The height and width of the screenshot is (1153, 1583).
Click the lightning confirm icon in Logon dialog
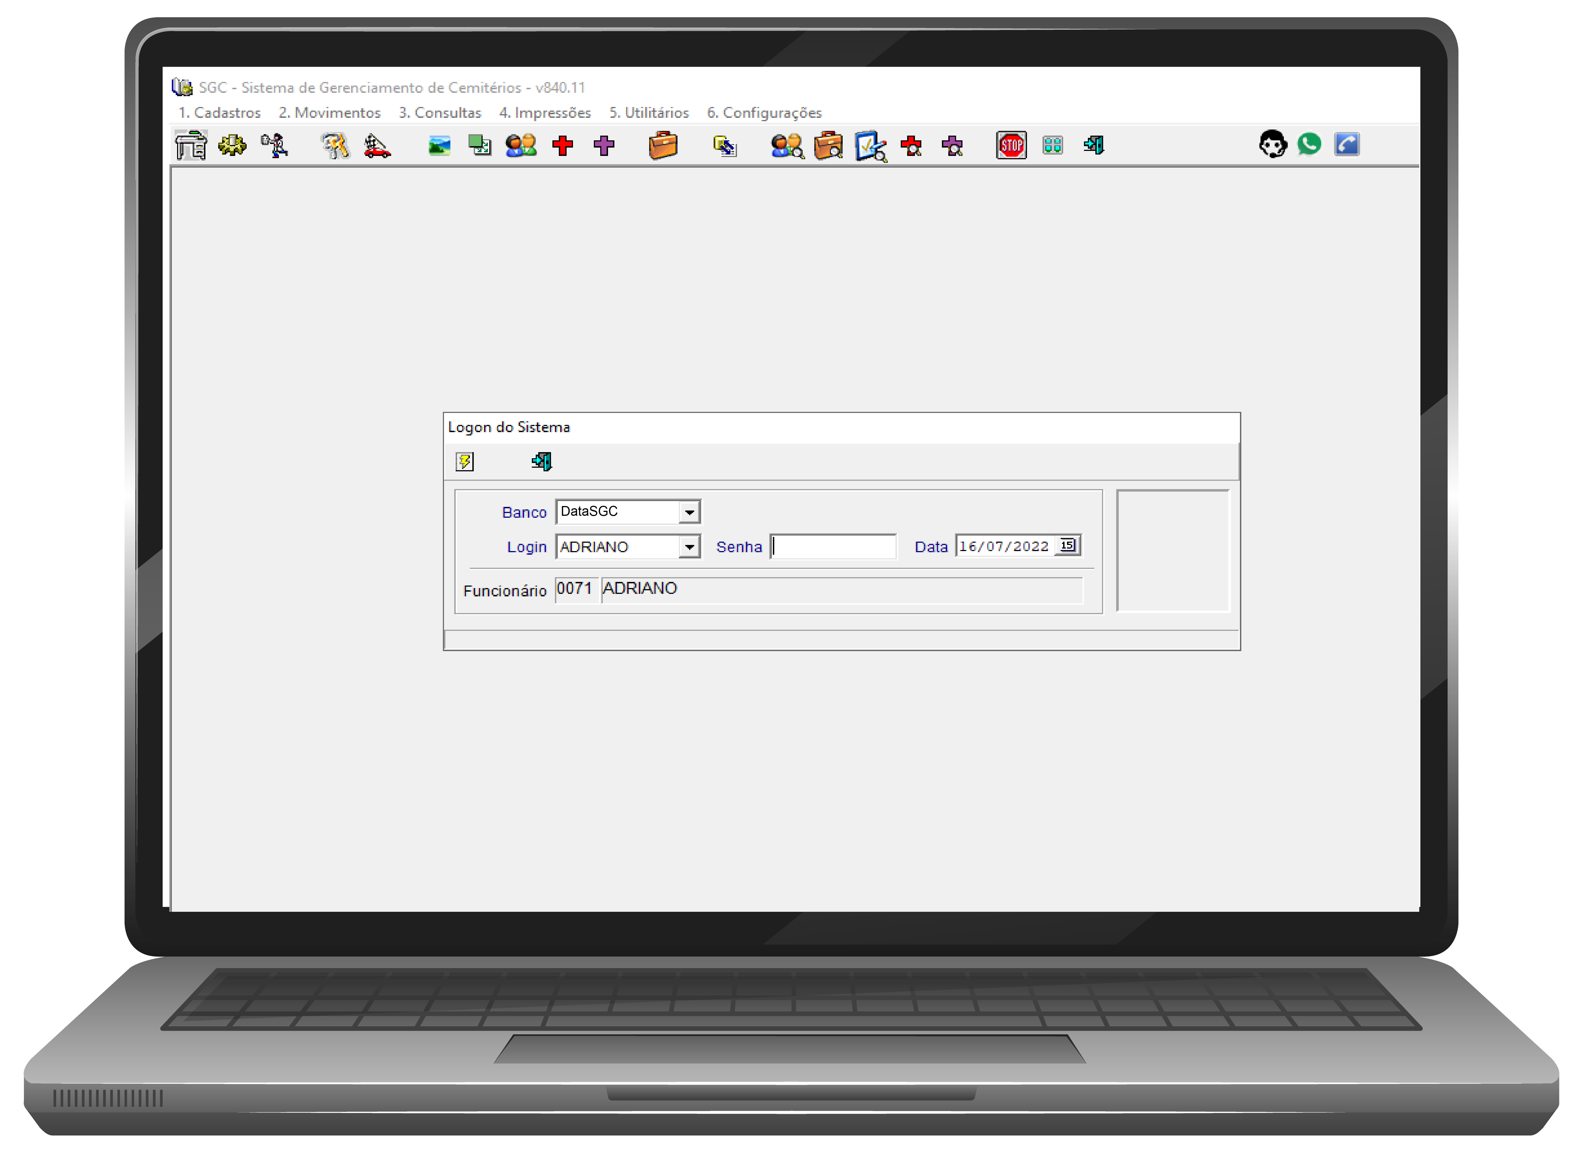click(464, 461)
